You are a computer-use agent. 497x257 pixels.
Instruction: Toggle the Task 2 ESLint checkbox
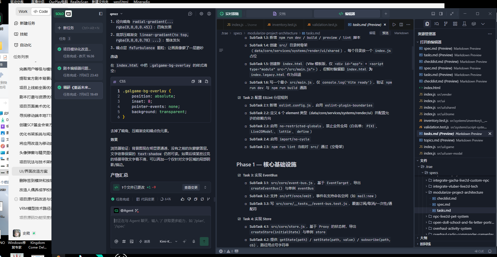(x=239, y=98)
